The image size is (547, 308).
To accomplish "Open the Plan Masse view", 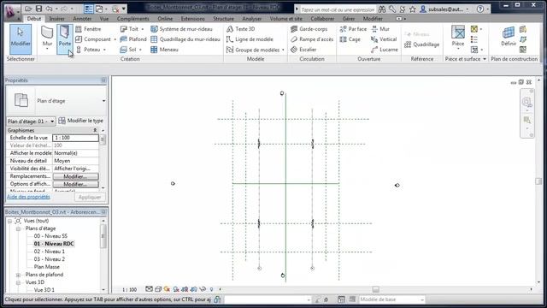I will (47, 267).
